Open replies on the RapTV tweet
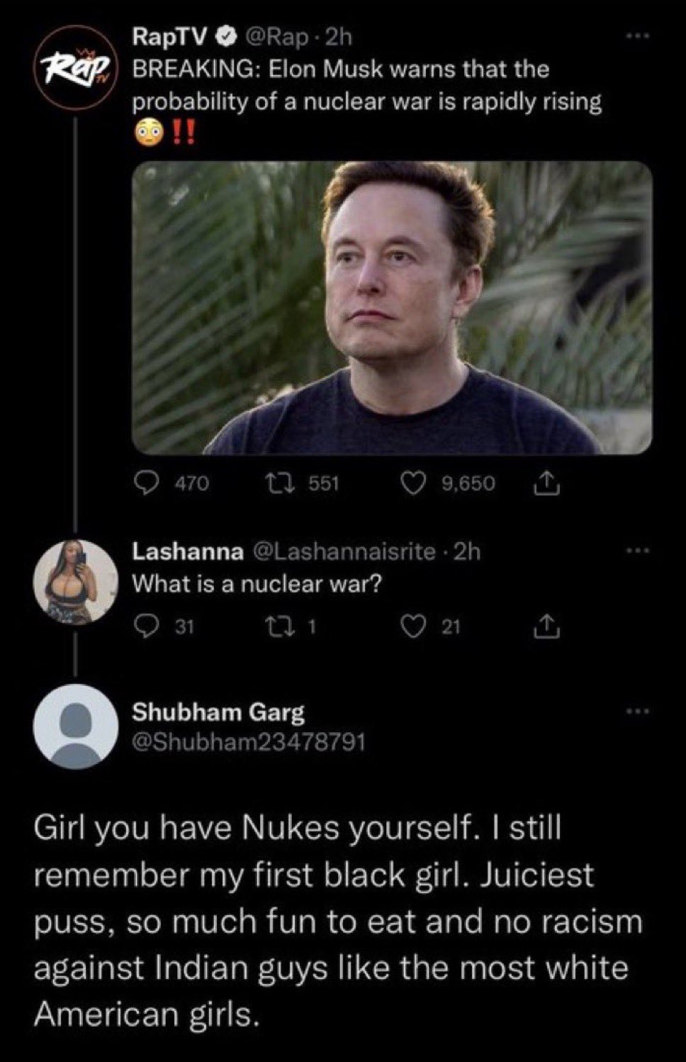This screenshot has width=686, height=1062. coord(172,484)
